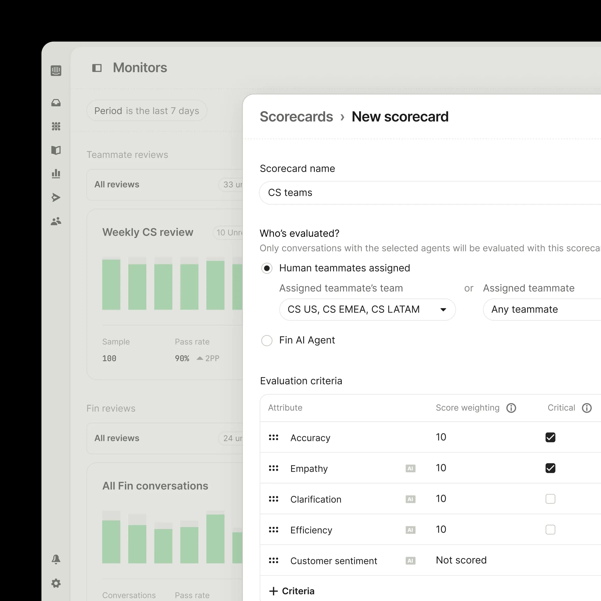
Task: Click the 24 unreviewed badge on Fin All reviews
Action: [x=231, y=438]
